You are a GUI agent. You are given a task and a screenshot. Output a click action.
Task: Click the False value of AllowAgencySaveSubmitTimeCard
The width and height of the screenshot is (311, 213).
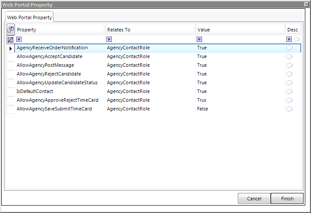click(x=202, y=109)
